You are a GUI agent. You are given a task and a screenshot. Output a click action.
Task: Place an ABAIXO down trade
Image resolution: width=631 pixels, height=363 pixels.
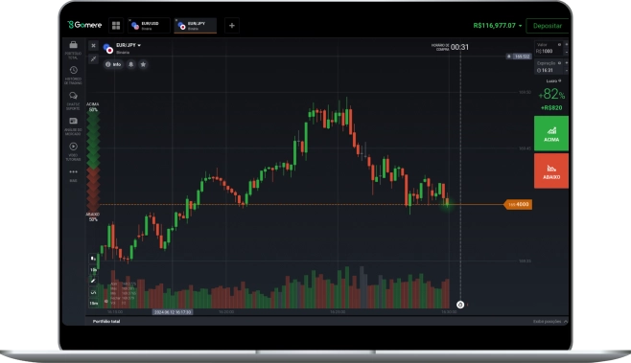click(x=551, y=170)
